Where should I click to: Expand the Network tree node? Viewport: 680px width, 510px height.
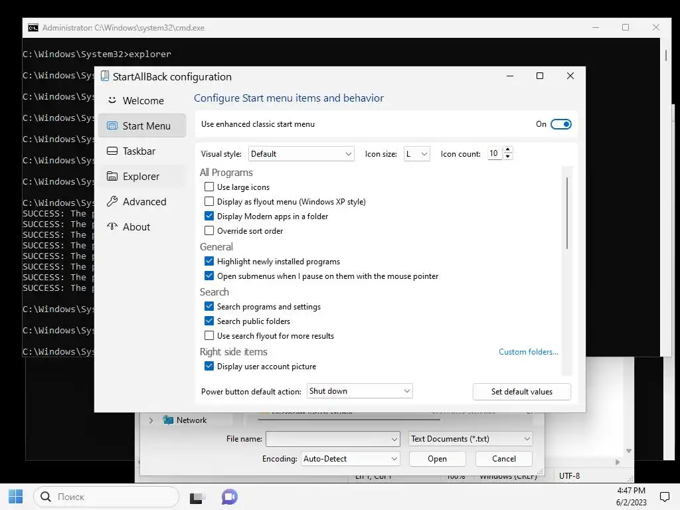pos(151,420)
